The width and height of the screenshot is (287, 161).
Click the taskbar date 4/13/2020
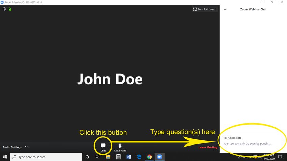tap(269, 159)
